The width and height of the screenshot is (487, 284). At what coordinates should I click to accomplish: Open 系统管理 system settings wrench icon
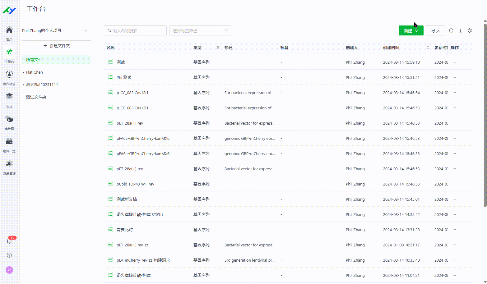[x=9, y=164]
